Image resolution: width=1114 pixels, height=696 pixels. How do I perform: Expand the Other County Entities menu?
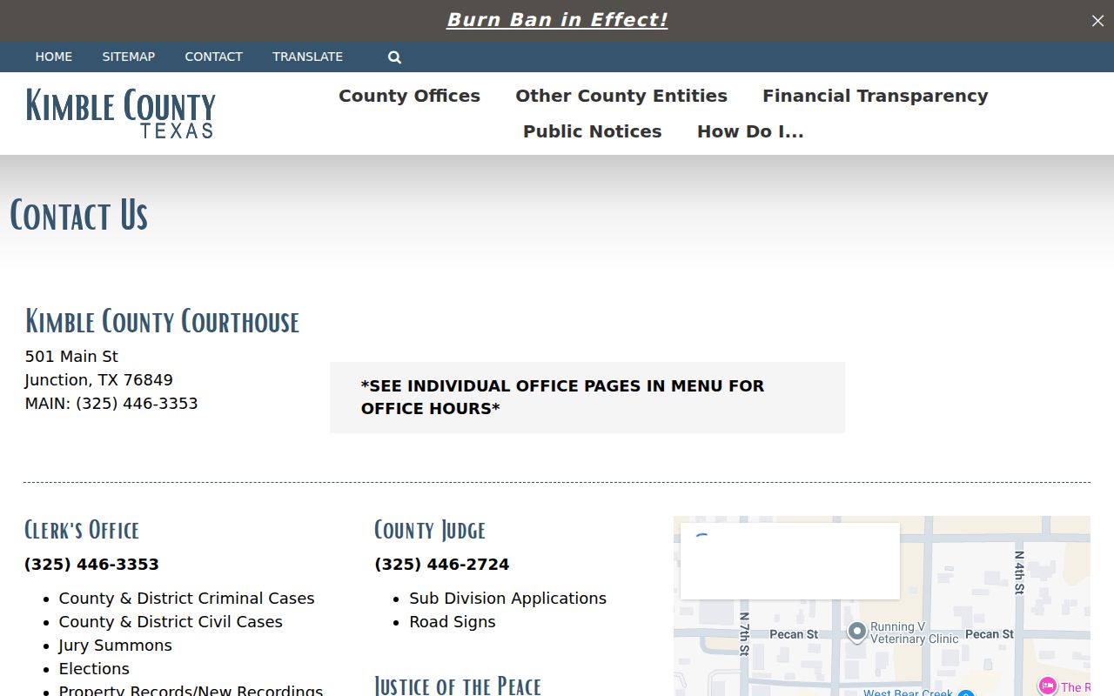pyautogui.click(x=621, y=96)
